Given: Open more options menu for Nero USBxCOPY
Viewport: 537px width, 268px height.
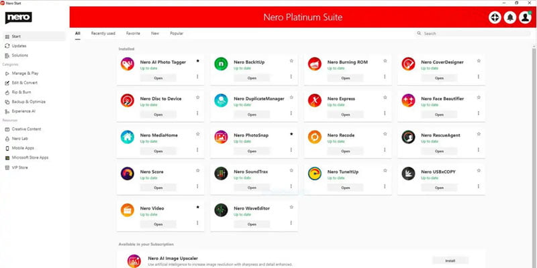Looking at the screenshot, I should pyautogui.click(x=479, y=186).
